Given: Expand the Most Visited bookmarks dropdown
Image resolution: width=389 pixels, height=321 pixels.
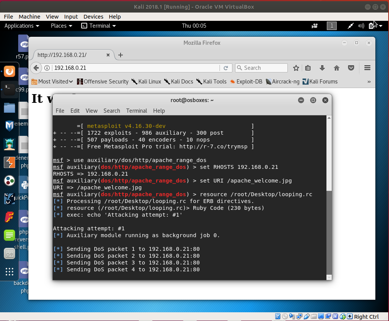Looking at the screenshot, I should pos(52,82).
